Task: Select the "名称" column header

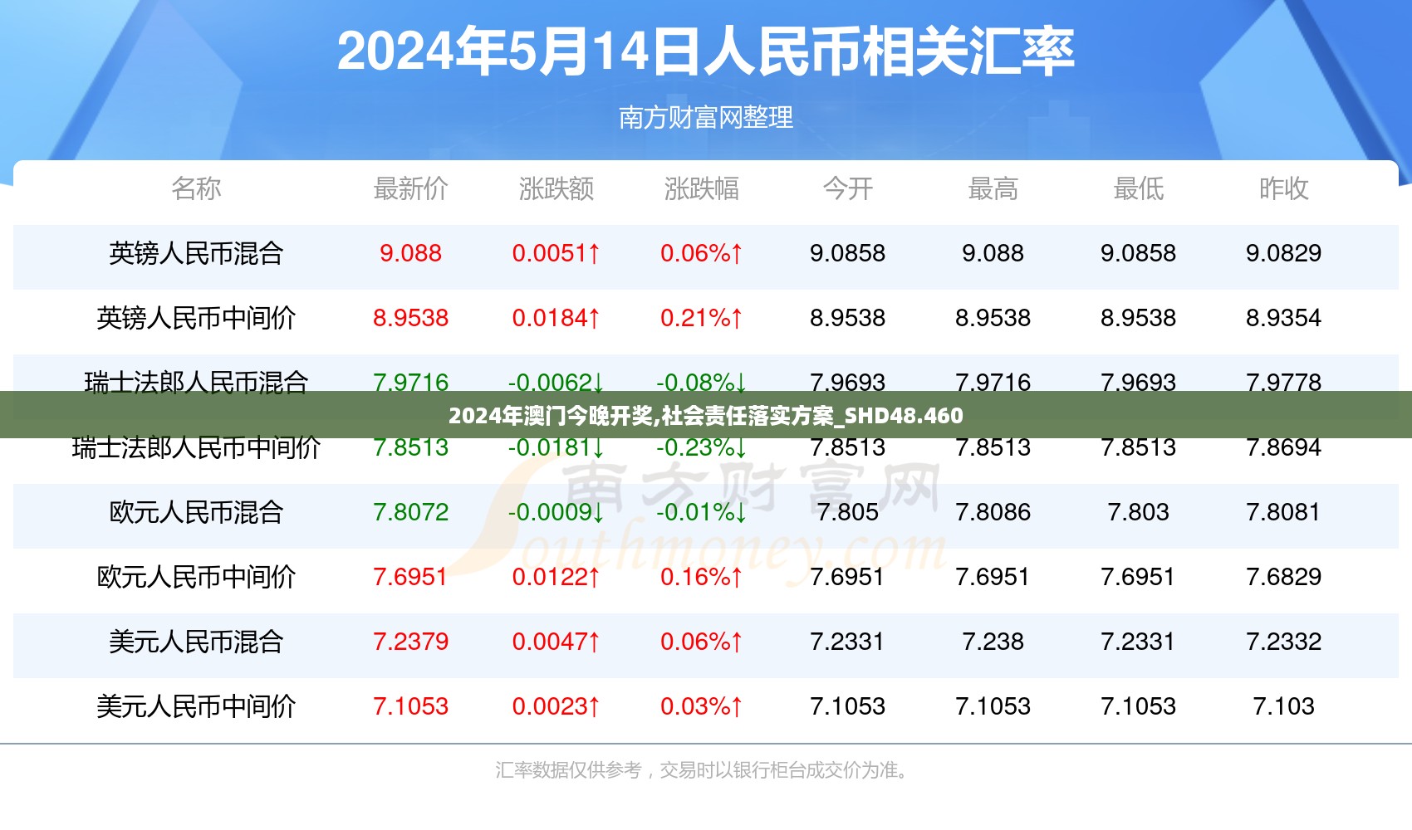Action: coord(196,188)
